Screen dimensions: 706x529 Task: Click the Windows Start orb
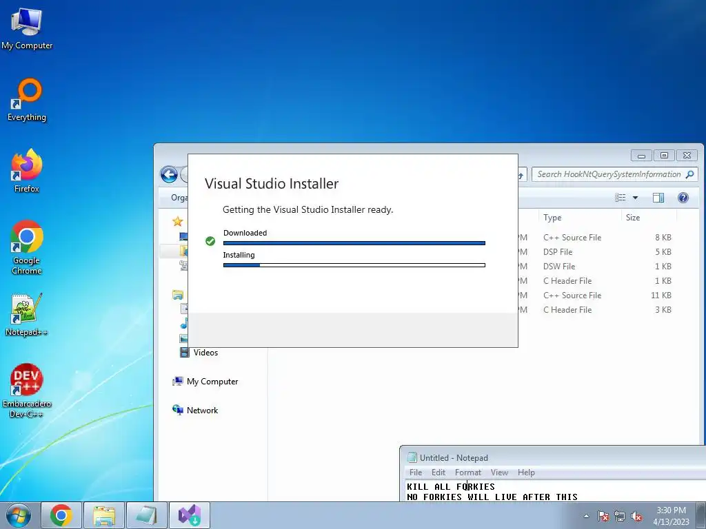(x=18, y=515)
